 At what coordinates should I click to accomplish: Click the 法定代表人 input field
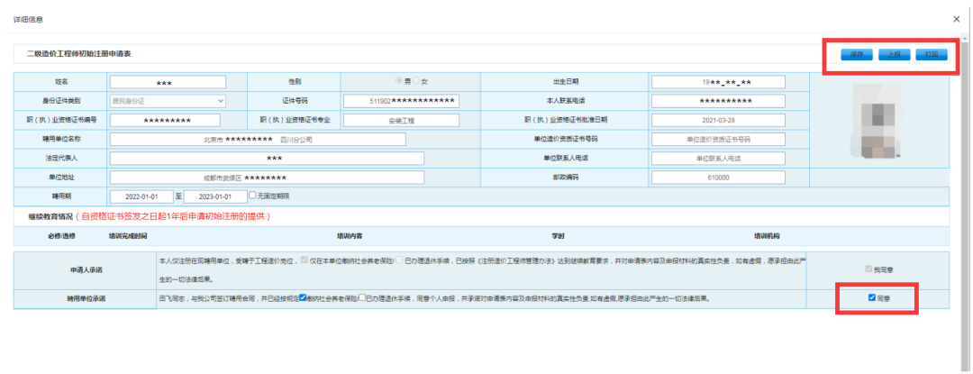266,158
